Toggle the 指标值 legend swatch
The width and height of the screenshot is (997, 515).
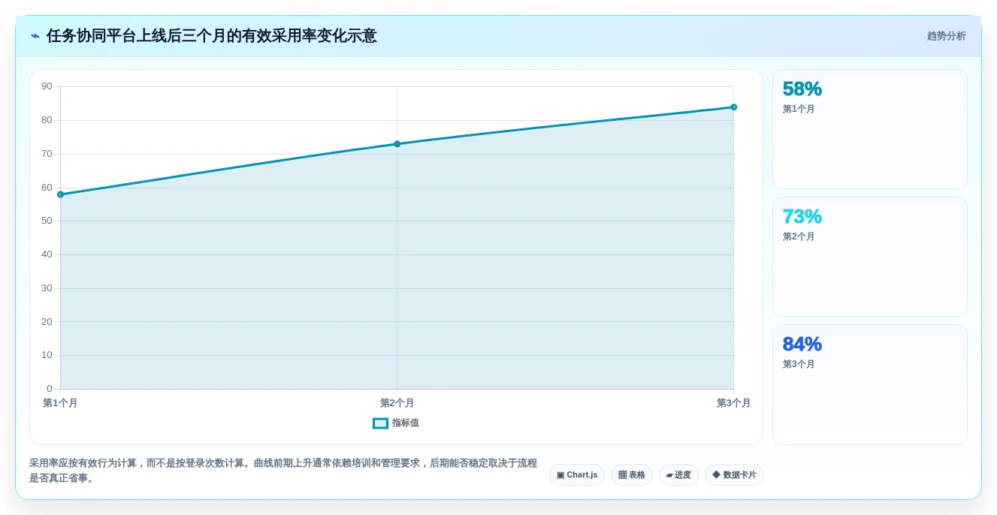coord(381,423)
